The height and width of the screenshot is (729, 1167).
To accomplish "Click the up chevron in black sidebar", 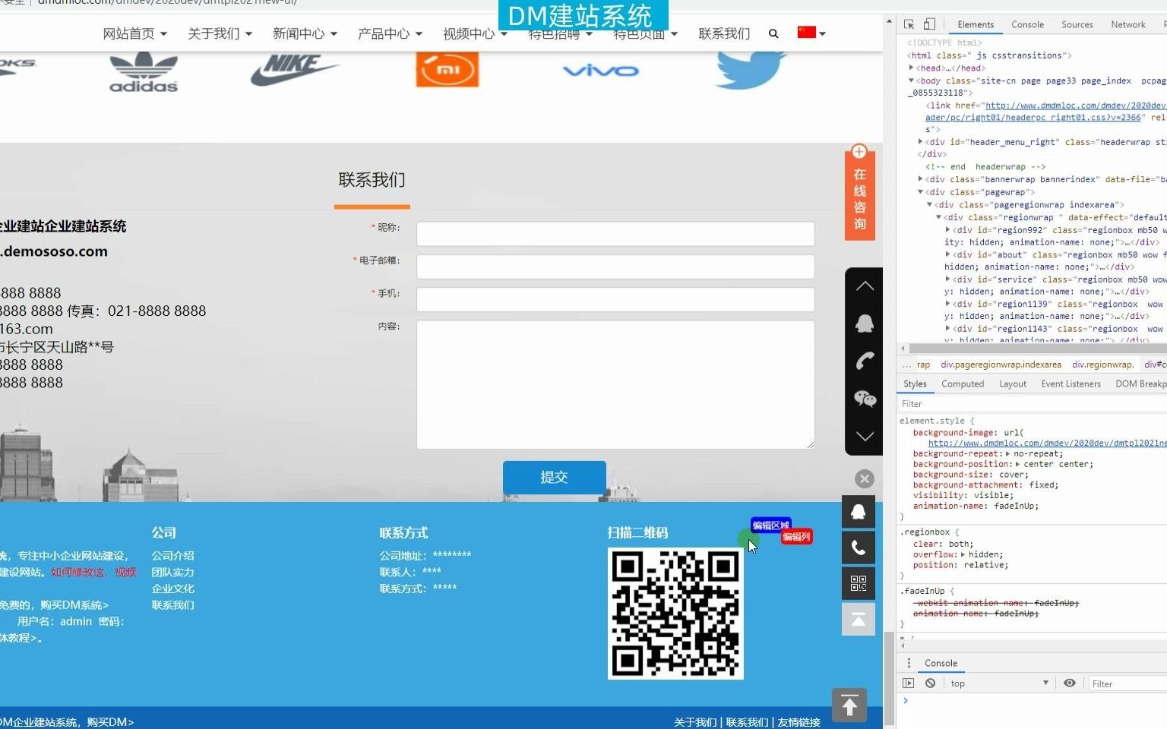I will [x=865, y=286].
